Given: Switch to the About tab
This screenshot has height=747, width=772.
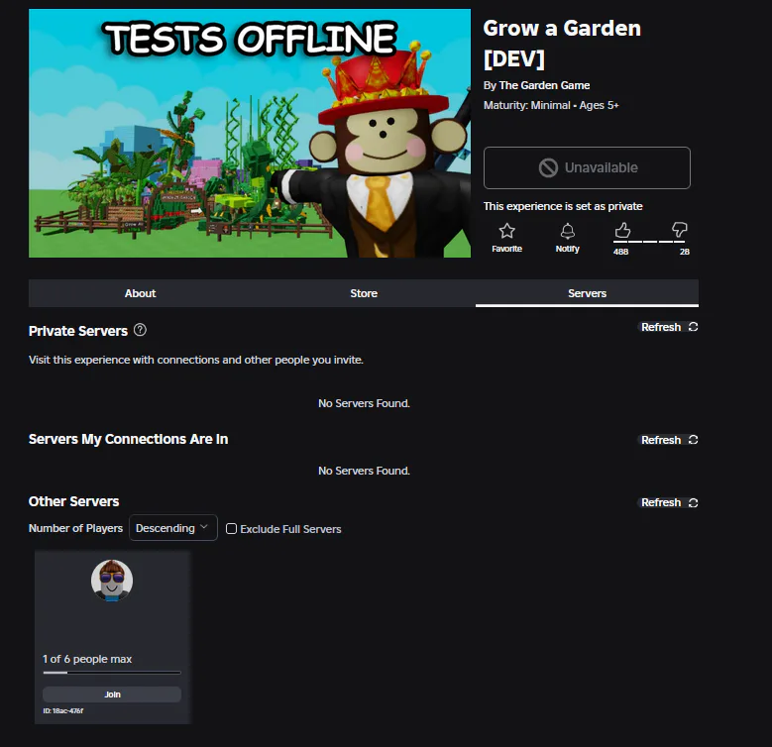Looking at the screenshot, I should 141,293.
